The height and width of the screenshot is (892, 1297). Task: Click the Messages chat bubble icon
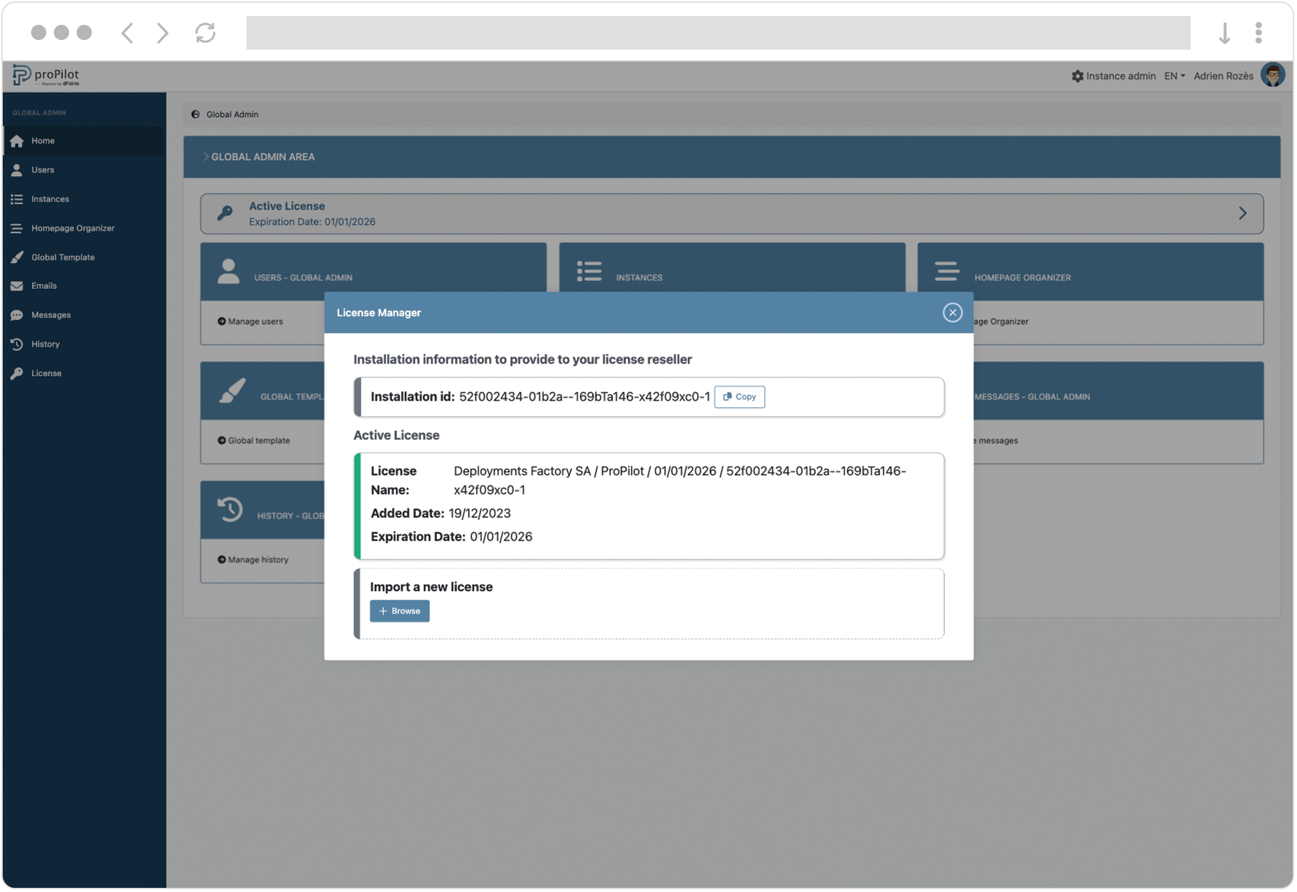point(17,315)
